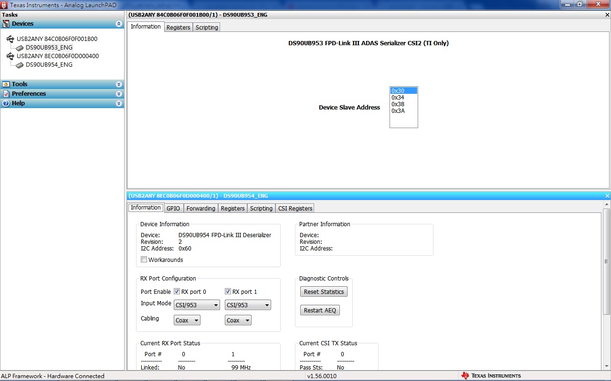
Task: Select USB2ANY 8EC0B06F0D000400 tree node
Action: coord(58,56)
